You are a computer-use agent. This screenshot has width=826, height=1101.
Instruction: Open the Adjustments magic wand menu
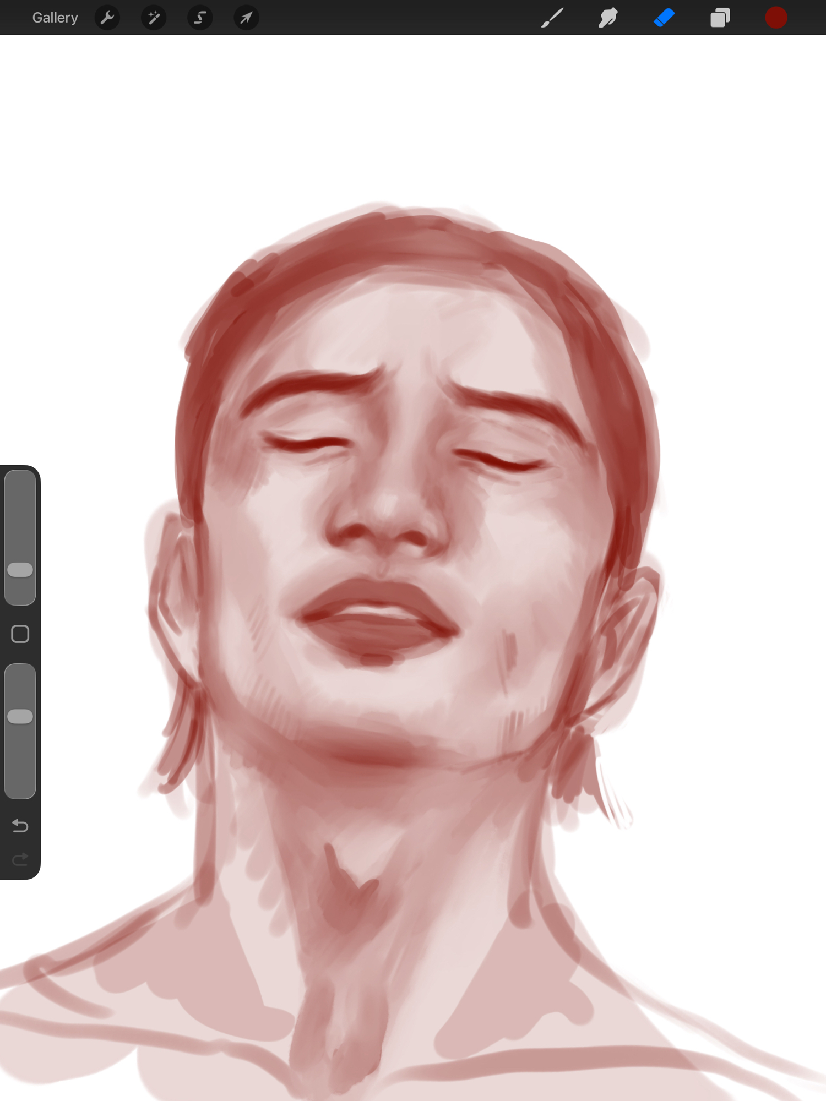click(x=154, y=18)
